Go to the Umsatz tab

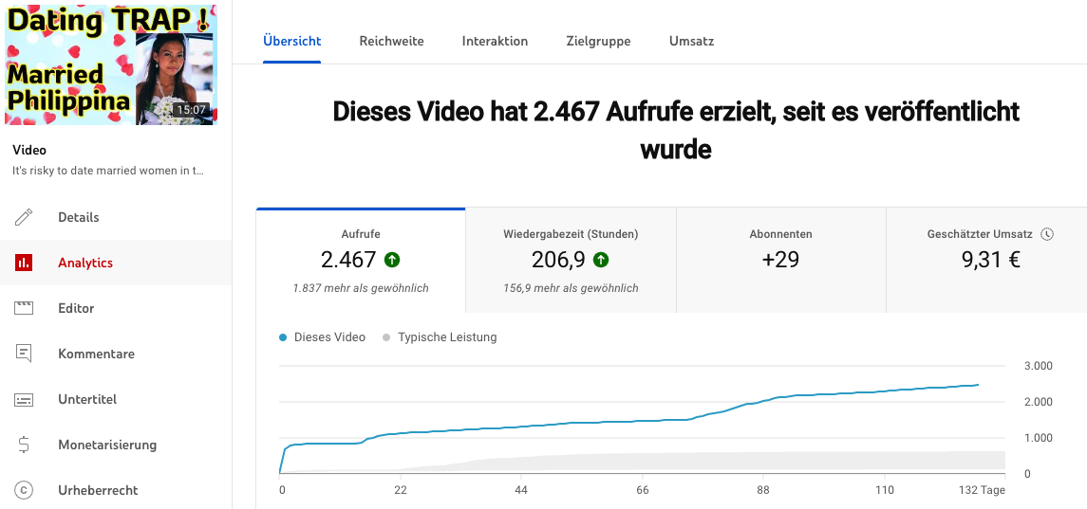691,41
